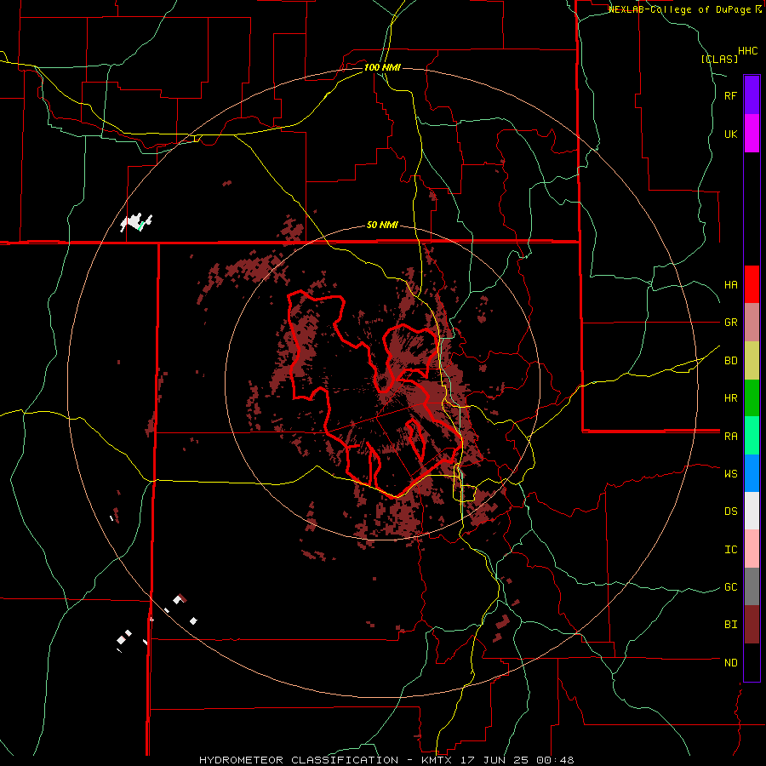The image size is (766, 766).
Task: Click the HR legend label
Action: (x=731, y=398)
